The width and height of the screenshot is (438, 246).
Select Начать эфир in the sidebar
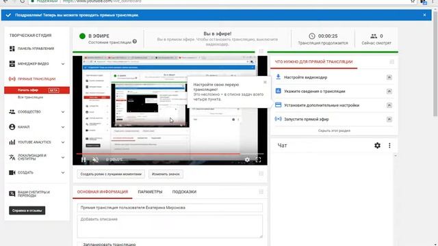coord(37,90)
